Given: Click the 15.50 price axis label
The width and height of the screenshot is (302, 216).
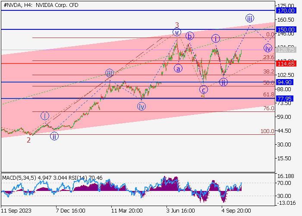Looking at the screenshot, I should [x=284, y=159].
